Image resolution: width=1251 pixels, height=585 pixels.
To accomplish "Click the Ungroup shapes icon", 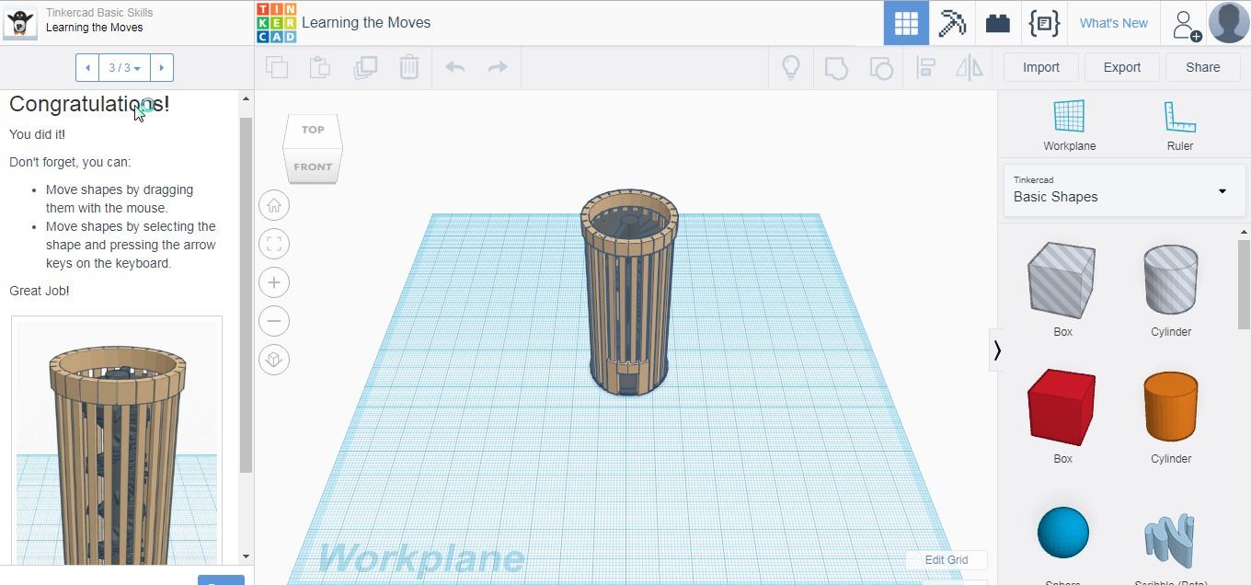I will (x=881, y=67).
